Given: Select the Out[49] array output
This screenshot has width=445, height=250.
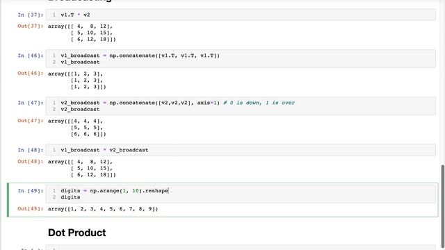Looking at the screenshot, I should (x=103, y=209).
